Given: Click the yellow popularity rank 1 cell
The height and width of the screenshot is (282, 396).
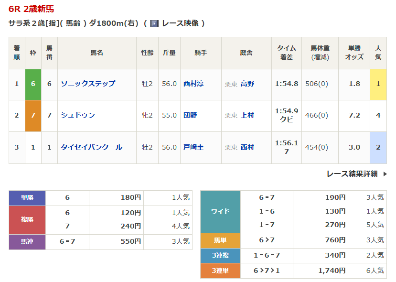Looking at the screenshot, I should (378, 84).
